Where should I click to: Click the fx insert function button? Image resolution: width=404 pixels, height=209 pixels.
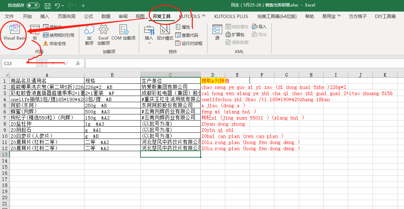pos(78,63)
